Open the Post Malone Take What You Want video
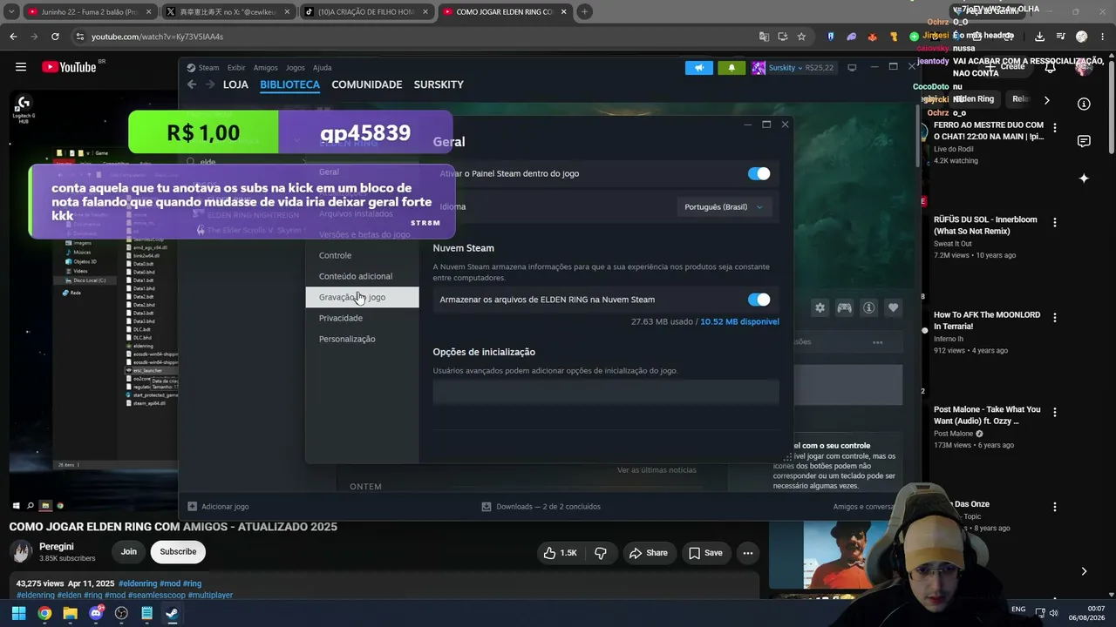This screenshot has width=1116, height=627. point(987,415)
